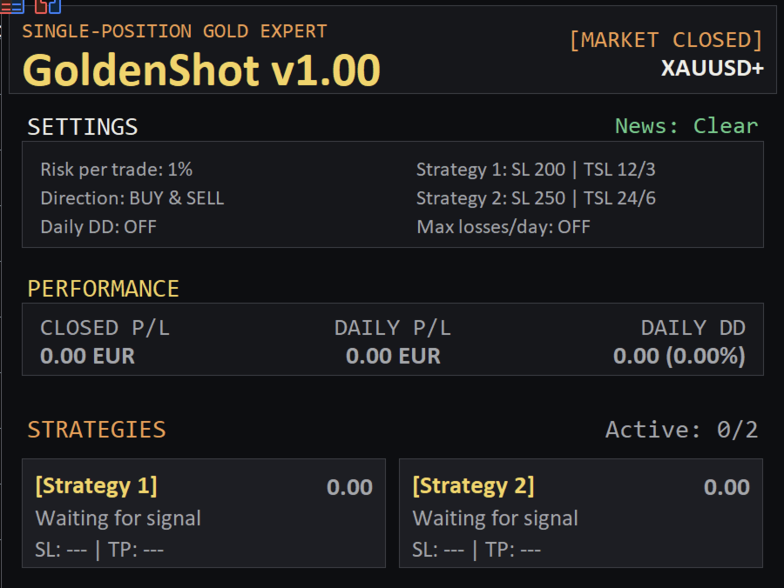Click the Active: 0/2 counter

point(682,430)
